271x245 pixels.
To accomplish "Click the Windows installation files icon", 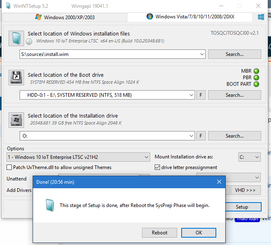I will click(x=16, y=38).
